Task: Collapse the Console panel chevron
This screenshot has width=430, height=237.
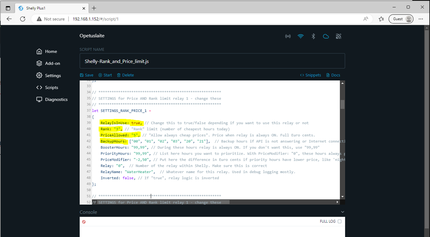Action: point(342,212)
